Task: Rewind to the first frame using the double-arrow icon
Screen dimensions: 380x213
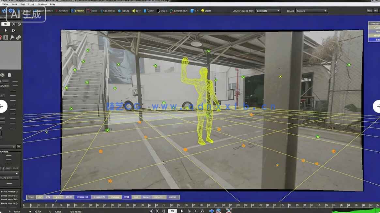Action: pos(151,211)
